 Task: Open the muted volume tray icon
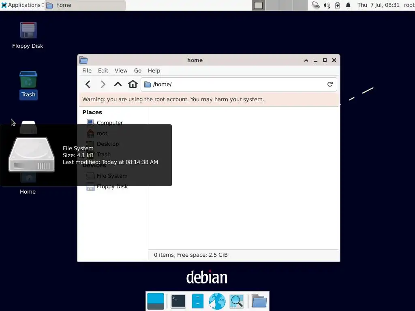click(x=327, y=5)
